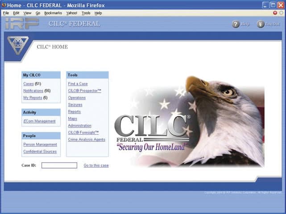Viewport: 286px width, 214px height.
Task: Click the Activity panel header
Action: coord(41,112)
